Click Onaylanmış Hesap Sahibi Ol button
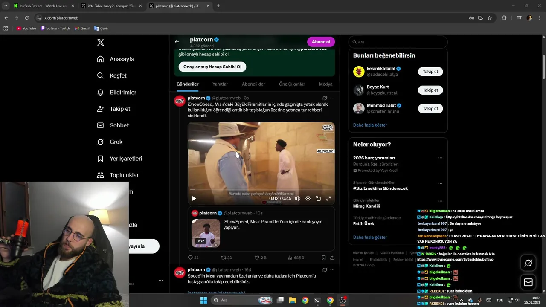The height and width of the screenshot is (307, 546). [x=212, y=67]
